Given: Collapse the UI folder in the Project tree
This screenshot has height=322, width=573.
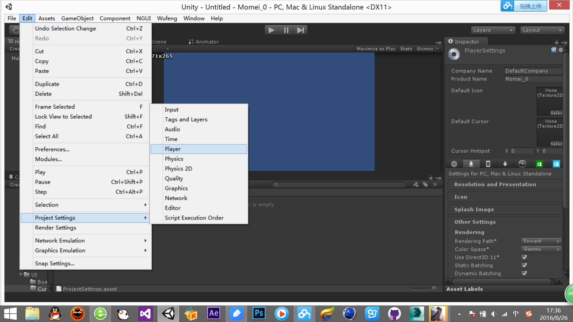Looking at the screenshot, I should pyautogui.click(x=21, y=274).
